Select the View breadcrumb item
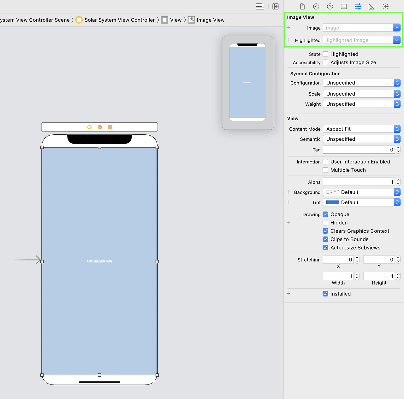This screenshot has height=399, width=404. [x=172, y=20]
